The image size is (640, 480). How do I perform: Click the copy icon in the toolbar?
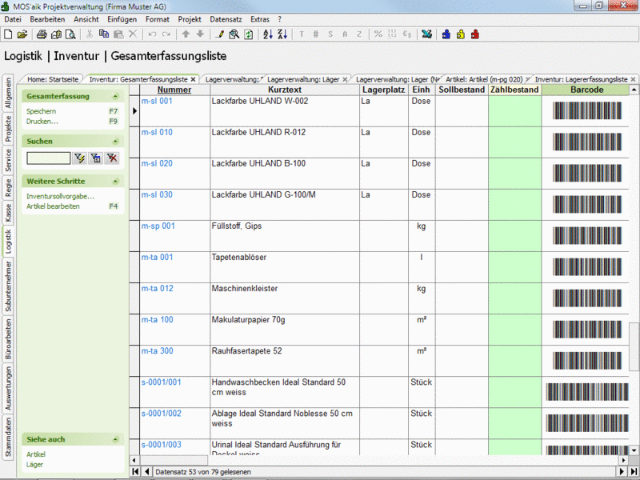coord(104,34)
